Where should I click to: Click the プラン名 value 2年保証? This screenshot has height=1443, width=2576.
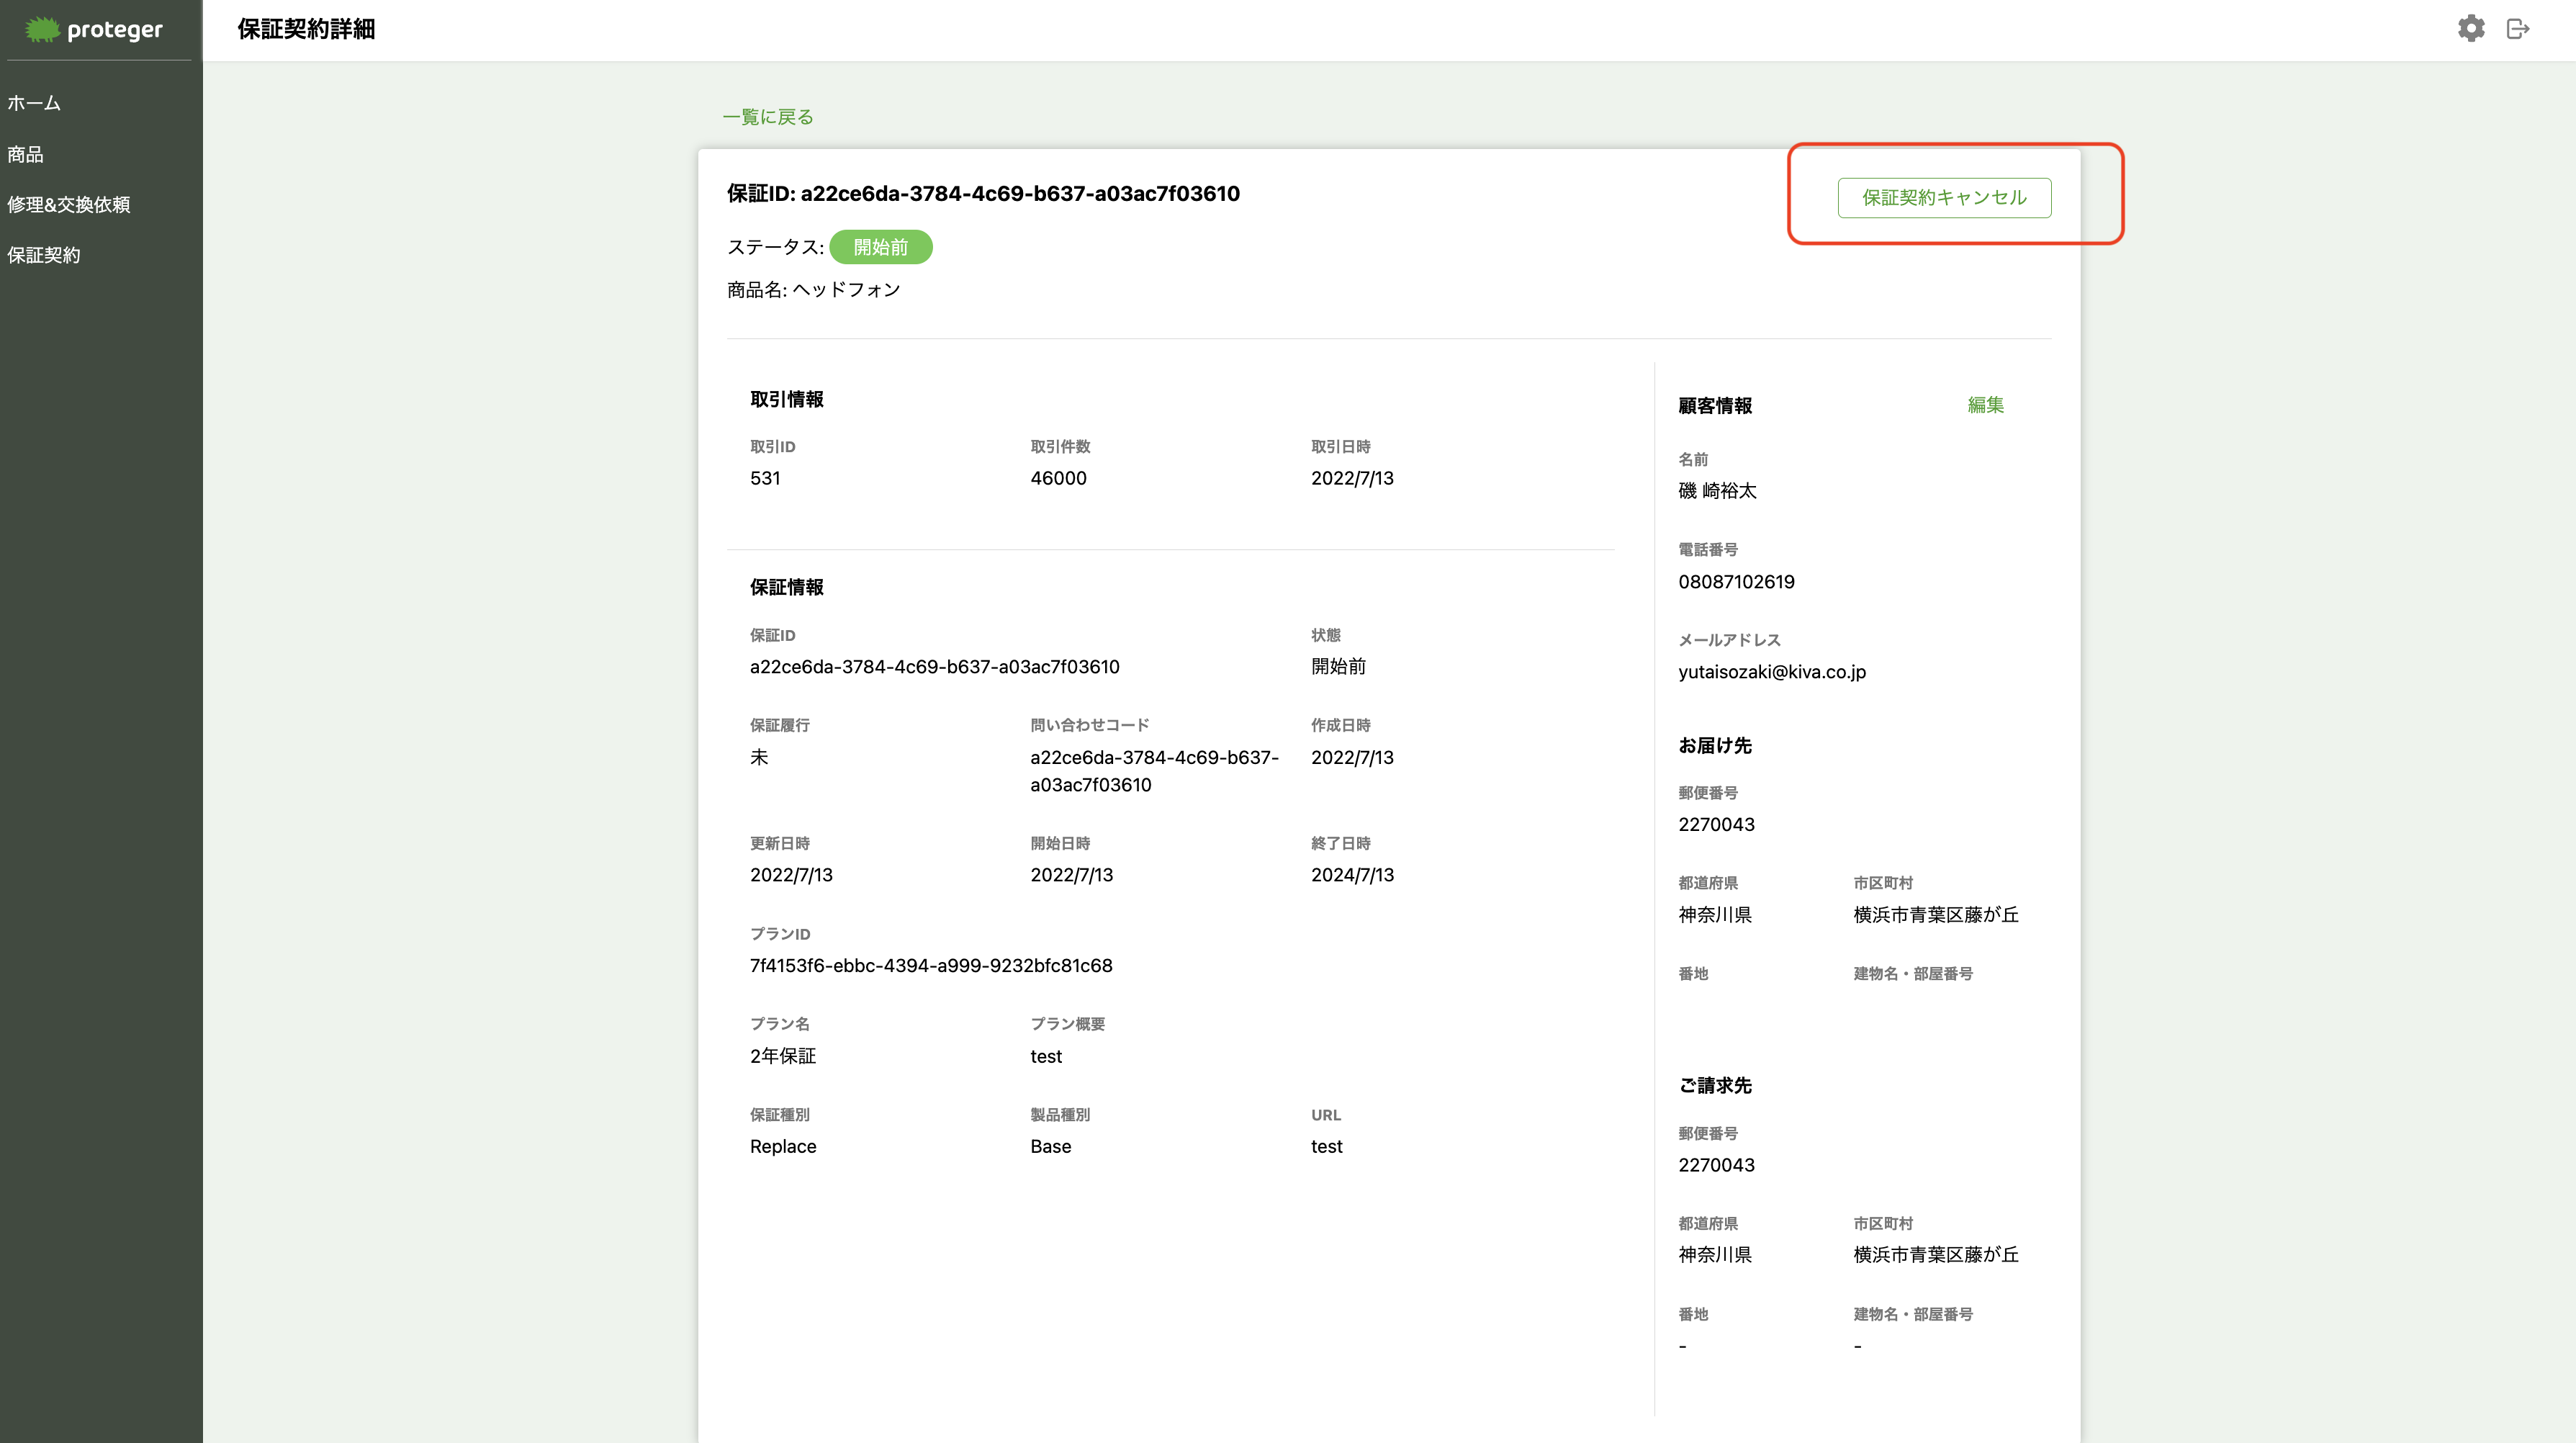tap(783, 1056)
